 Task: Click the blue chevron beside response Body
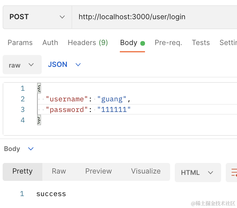pos(31,149)
